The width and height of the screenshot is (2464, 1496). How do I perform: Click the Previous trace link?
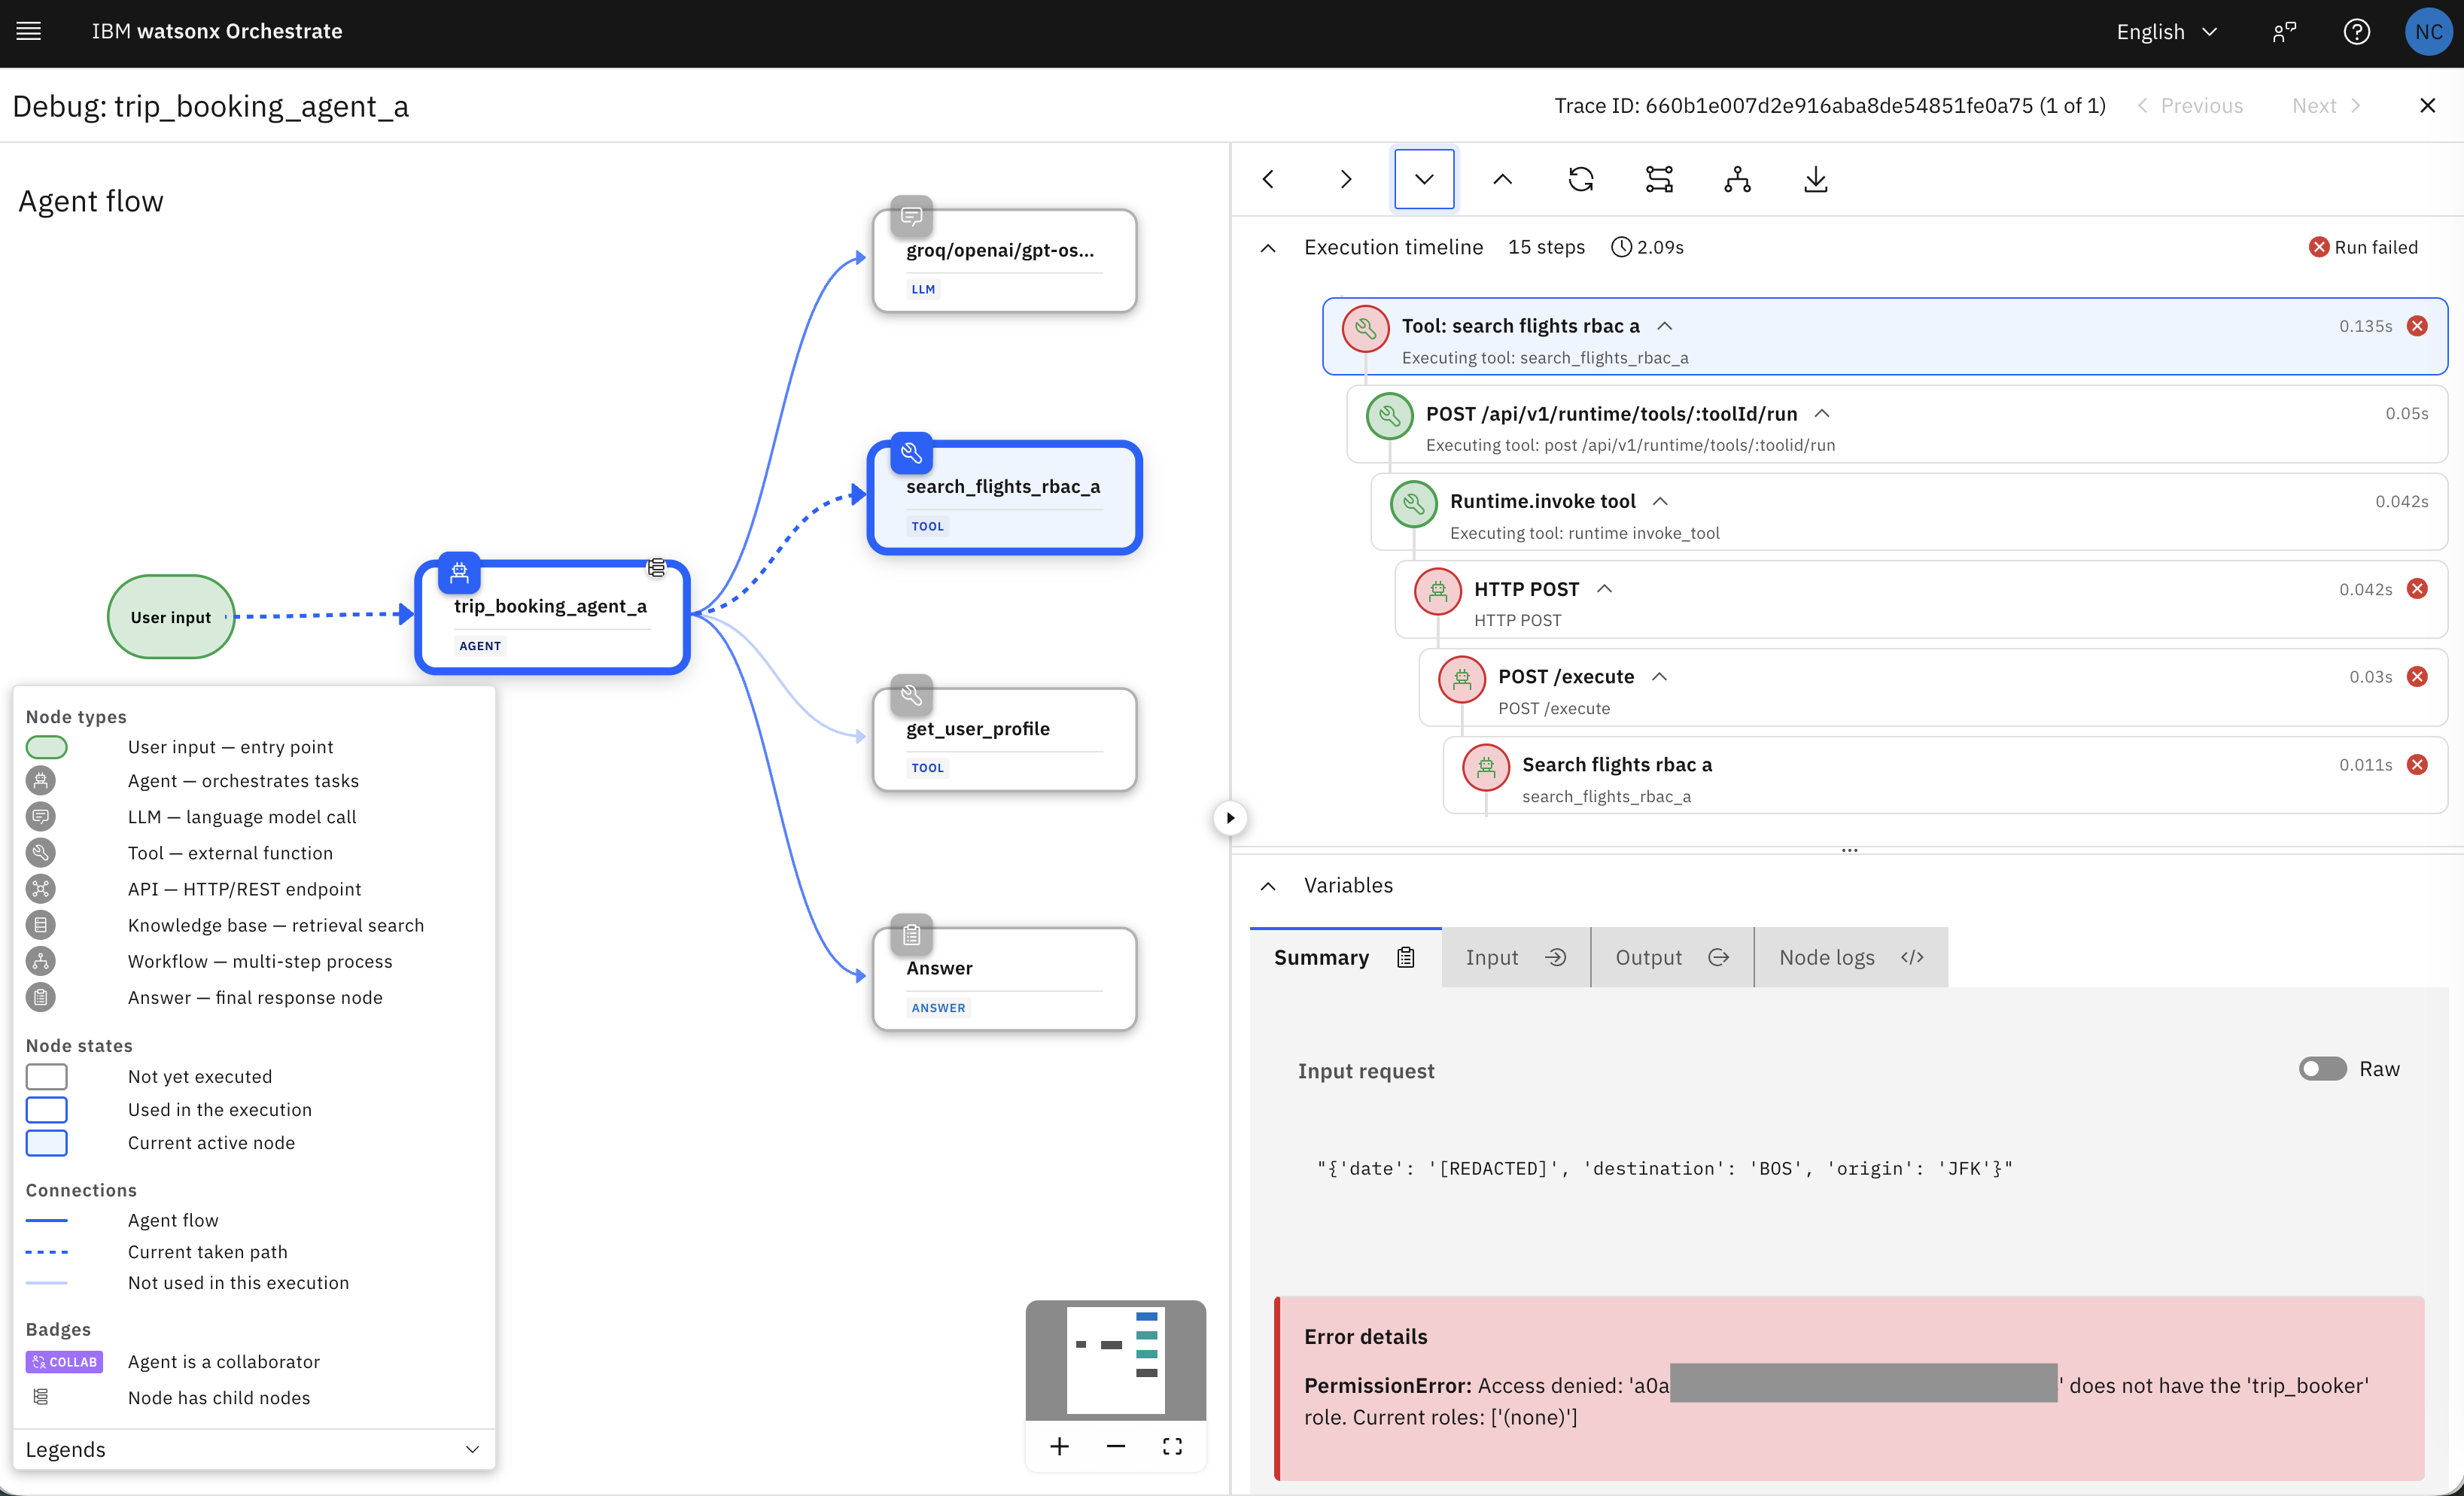click(2190, 105)
